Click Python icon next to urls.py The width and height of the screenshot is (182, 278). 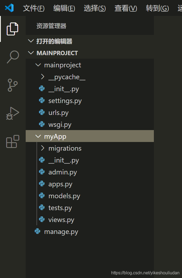click(42, 112)
